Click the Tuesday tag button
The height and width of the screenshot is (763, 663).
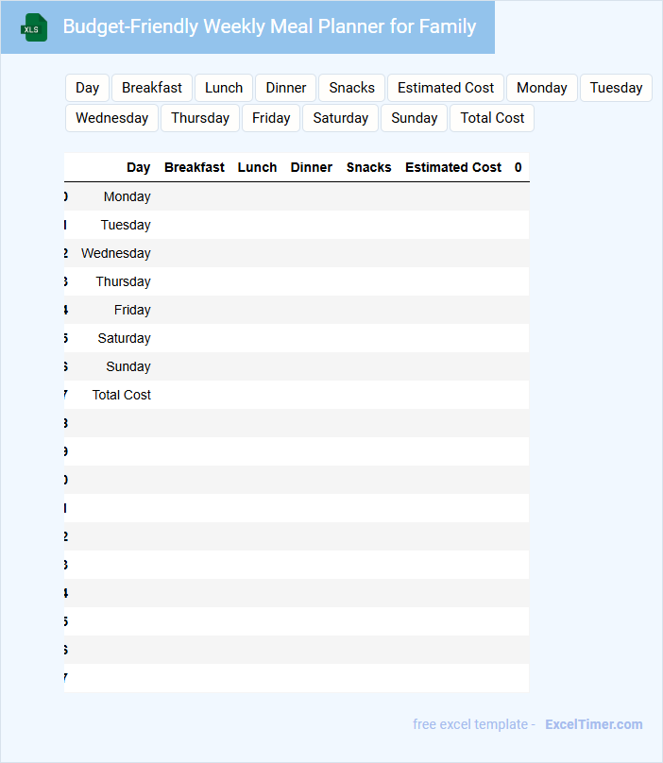tap(616, 88)
